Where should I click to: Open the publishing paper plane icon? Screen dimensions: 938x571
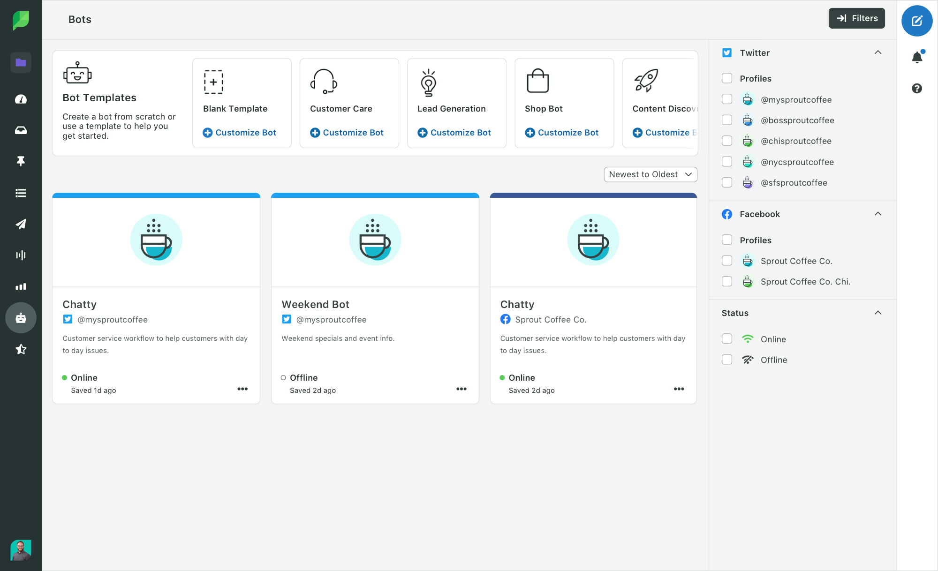(21, 224)
